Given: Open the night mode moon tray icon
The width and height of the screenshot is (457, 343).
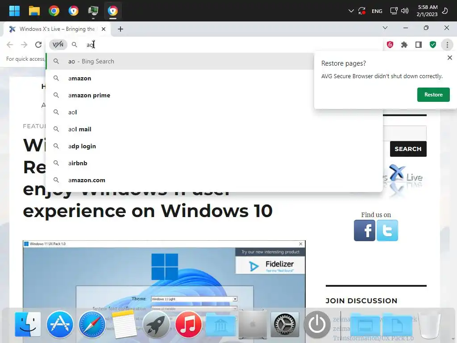Looking at the screenshot, I should coord(445,11).
